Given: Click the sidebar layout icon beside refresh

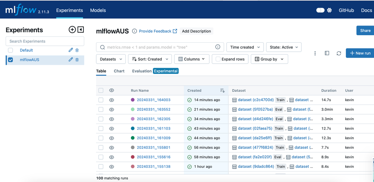Looking at the screenshot, I should (x=327, y=54).
